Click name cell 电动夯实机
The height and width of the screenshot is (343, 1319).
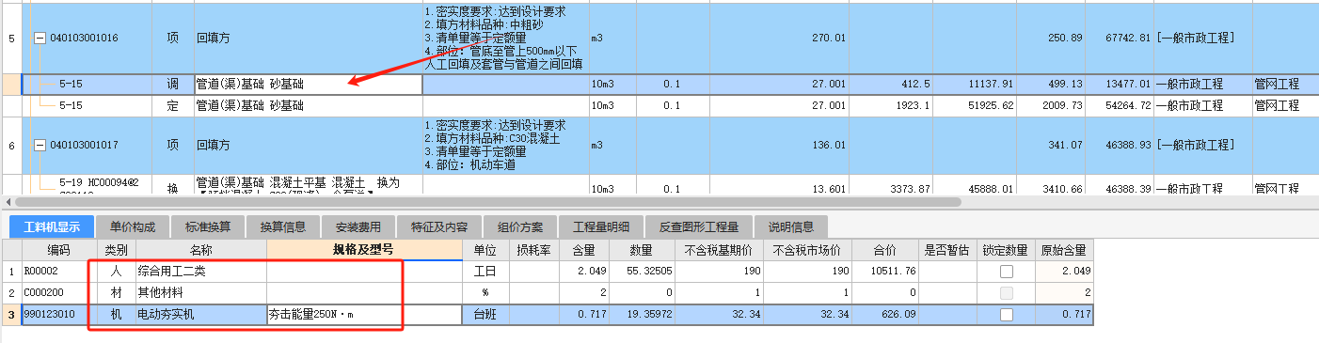click(x=200, y=315)
